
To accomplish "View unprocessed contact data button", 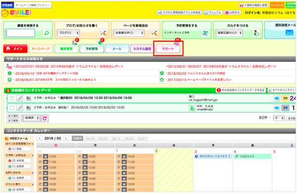I will point(241,90).
